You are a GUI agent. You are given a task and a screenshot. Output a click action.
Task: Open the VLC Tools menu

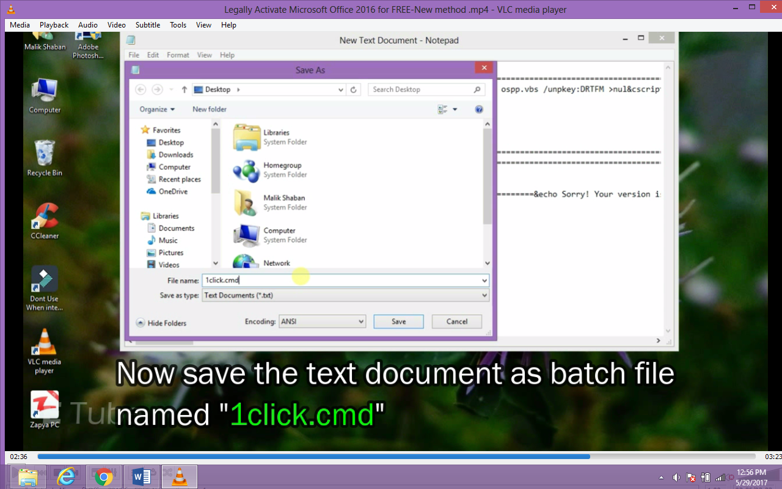[x=178, y=25]
